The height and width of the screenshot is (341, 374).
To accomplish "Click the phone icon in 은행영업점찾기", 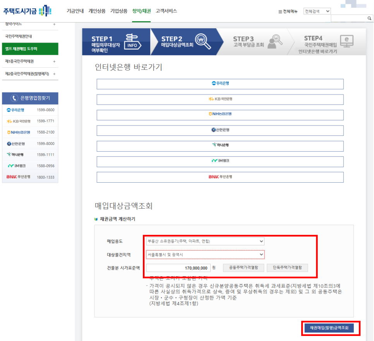I will tap(14, 98).
